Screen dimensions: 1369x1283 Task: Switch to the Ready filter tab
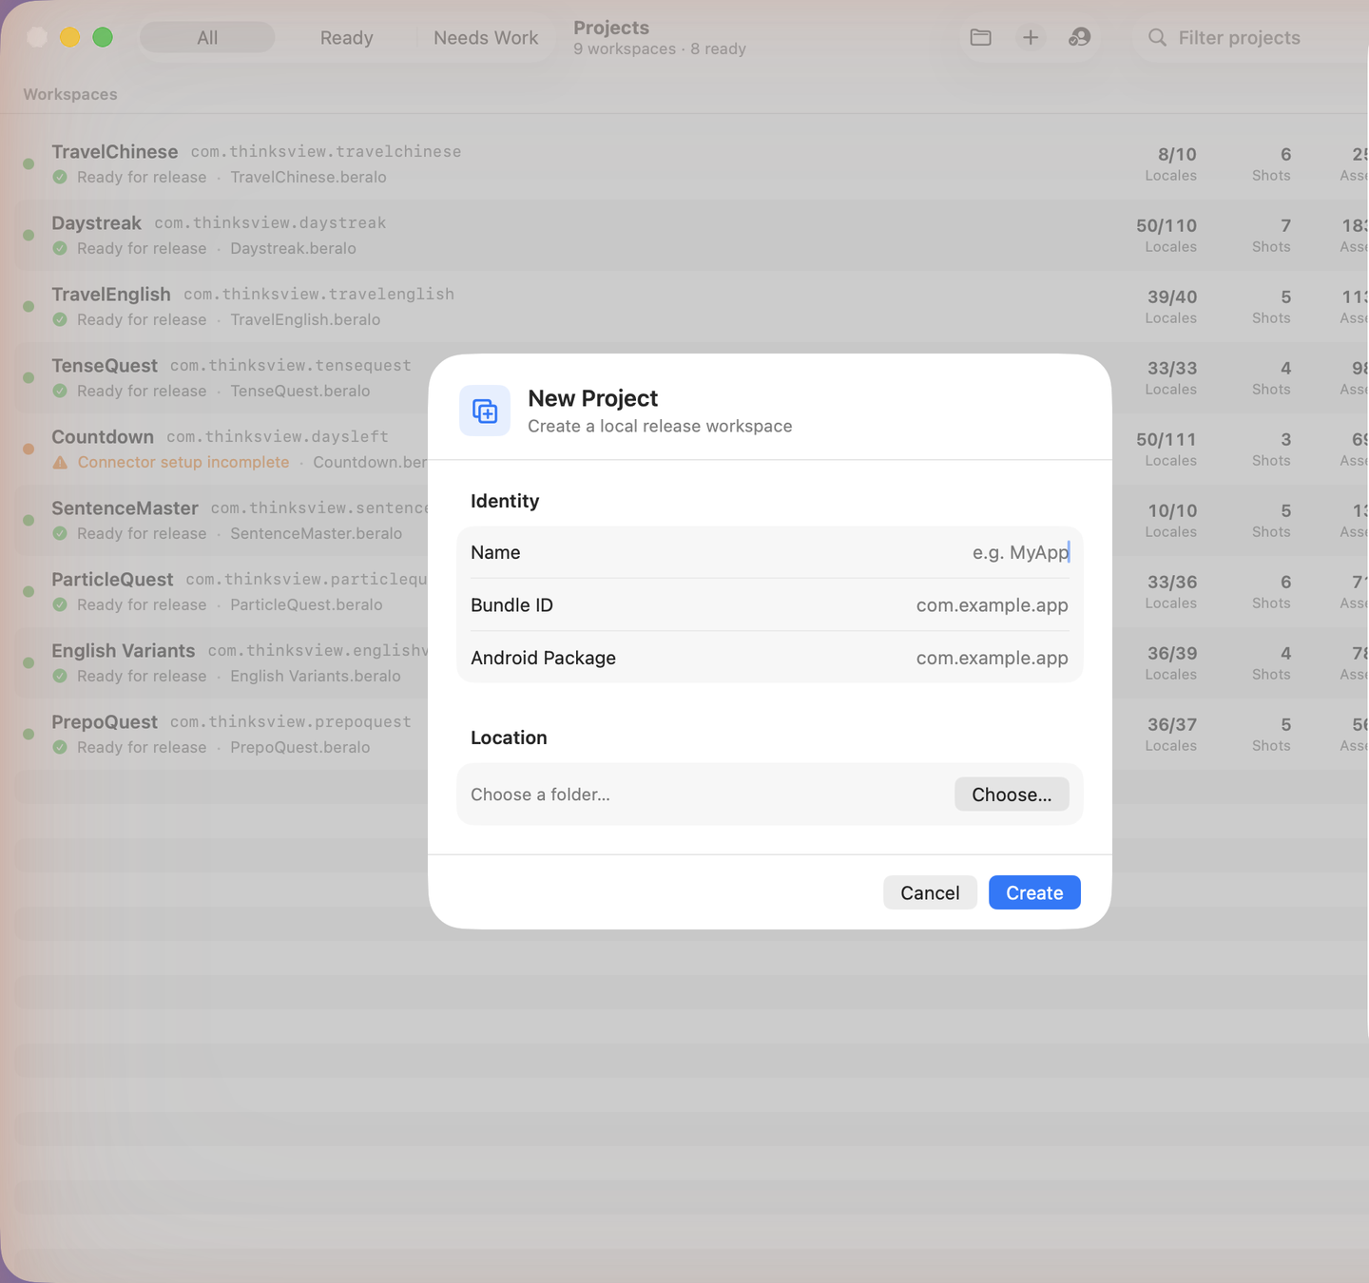(x=346, y=37)
